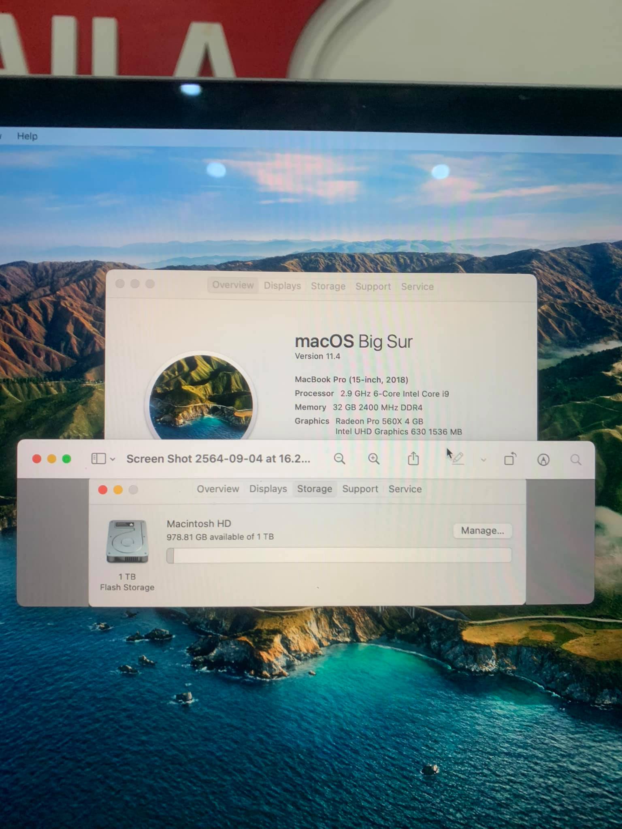The width and height of the screenshot is (622, 829).
Task: Click the green full-screen button on Preview
Action: tap(67, 459)
